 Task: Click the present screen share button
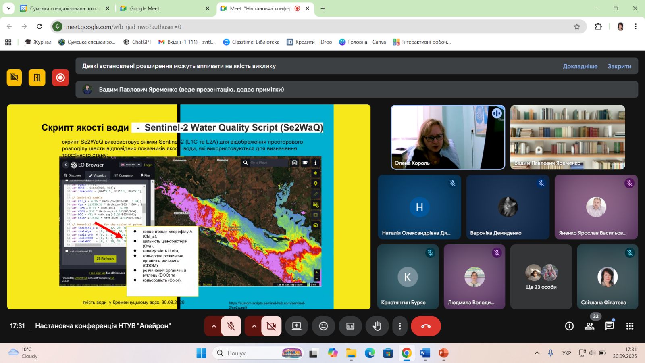[297, 326]
